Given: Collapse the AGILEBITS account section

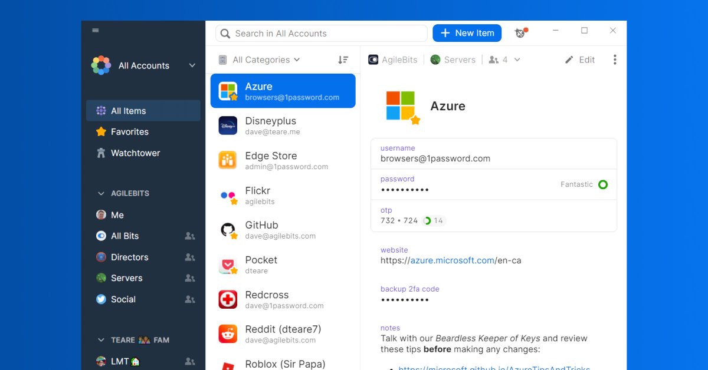Looking at the screenshot, I should [100, 193].
